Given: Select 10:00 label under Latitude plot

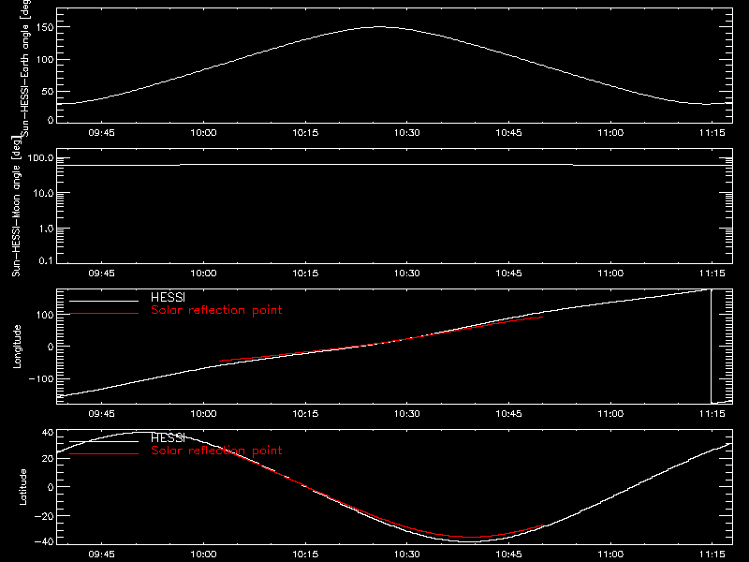Looking at the screenshot, I should click(203, 555).
